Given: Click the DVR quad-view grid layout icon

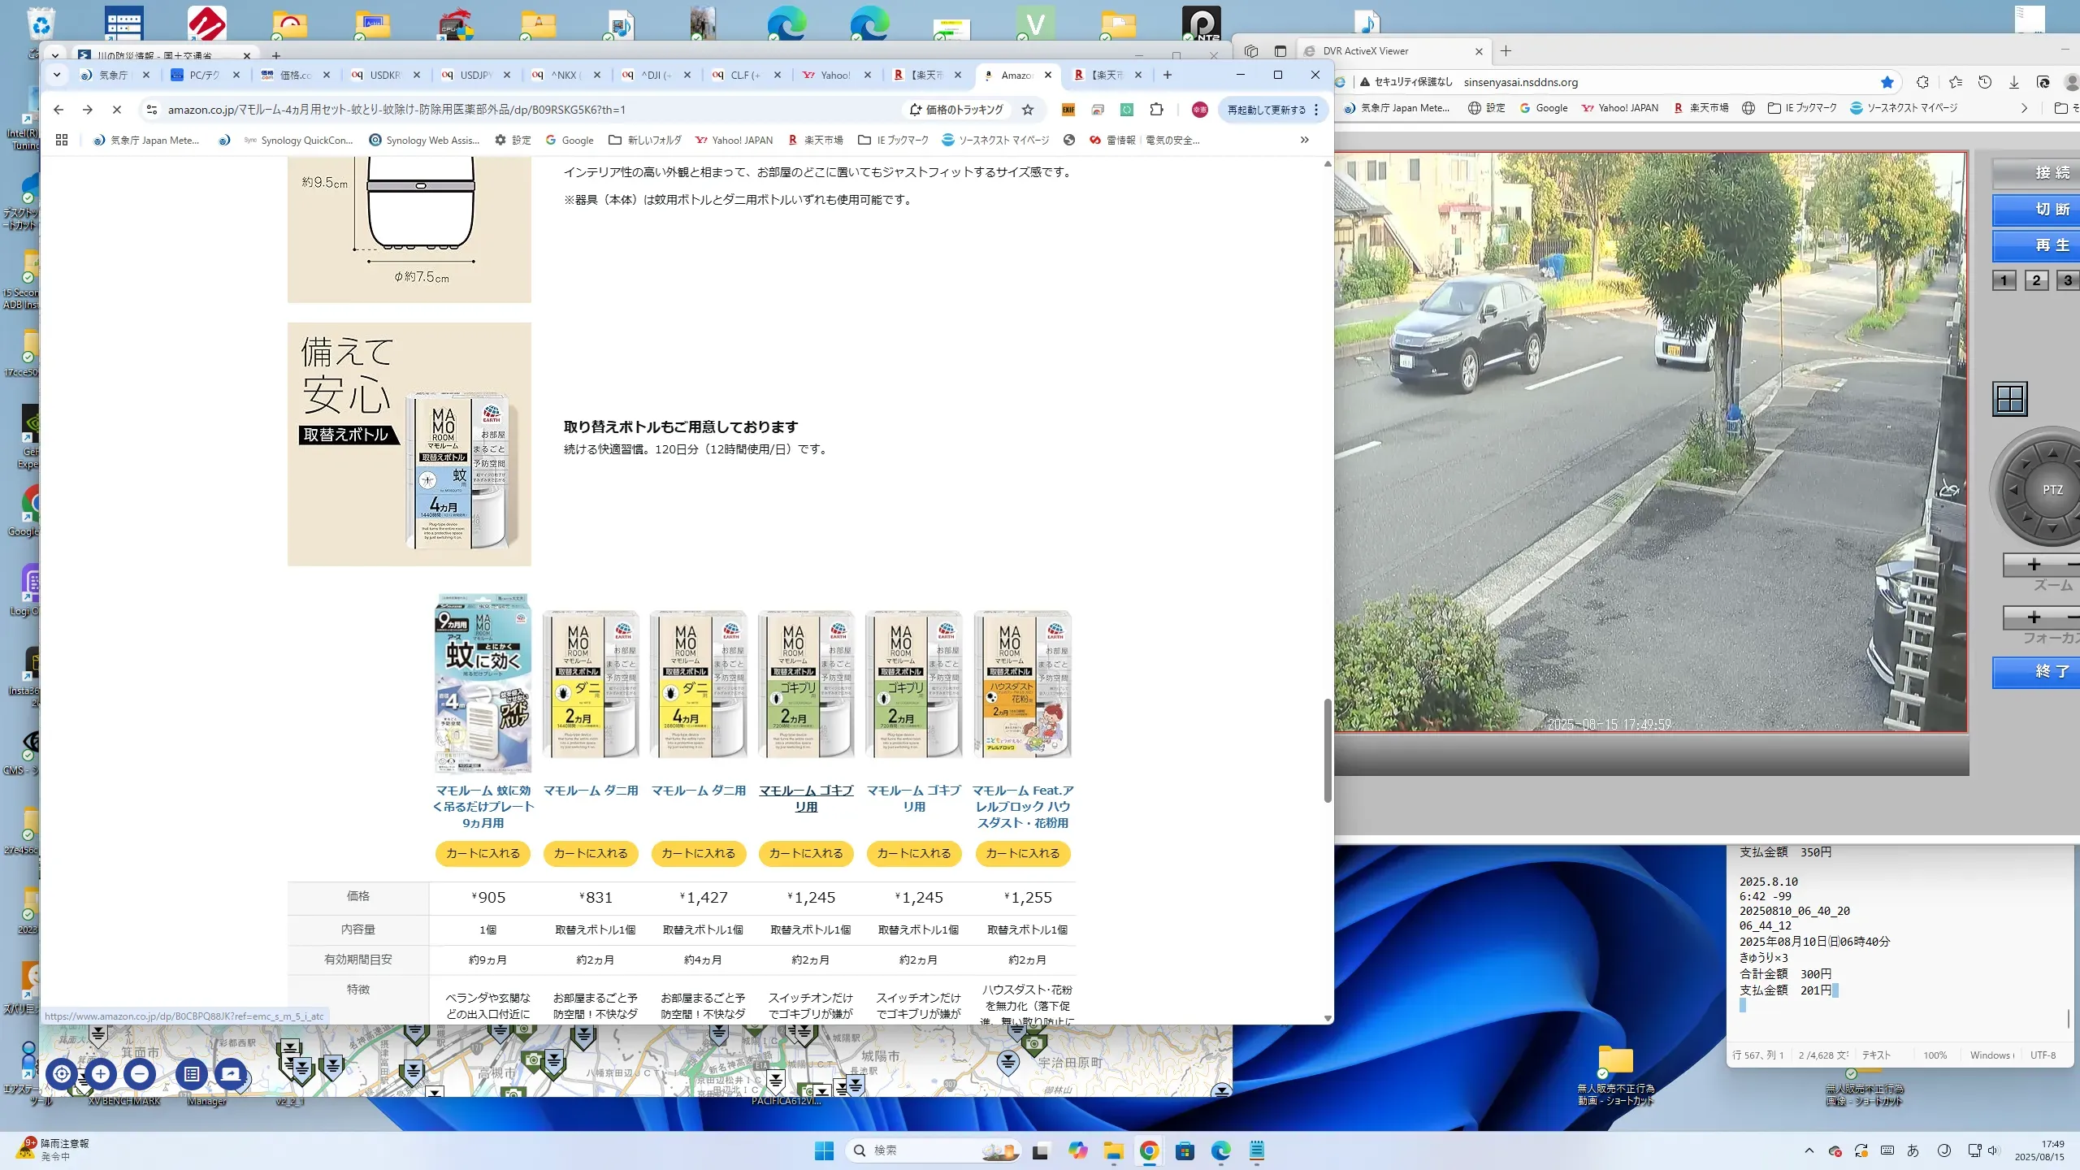Looking at the screenshot, I should pos(2009,399).
